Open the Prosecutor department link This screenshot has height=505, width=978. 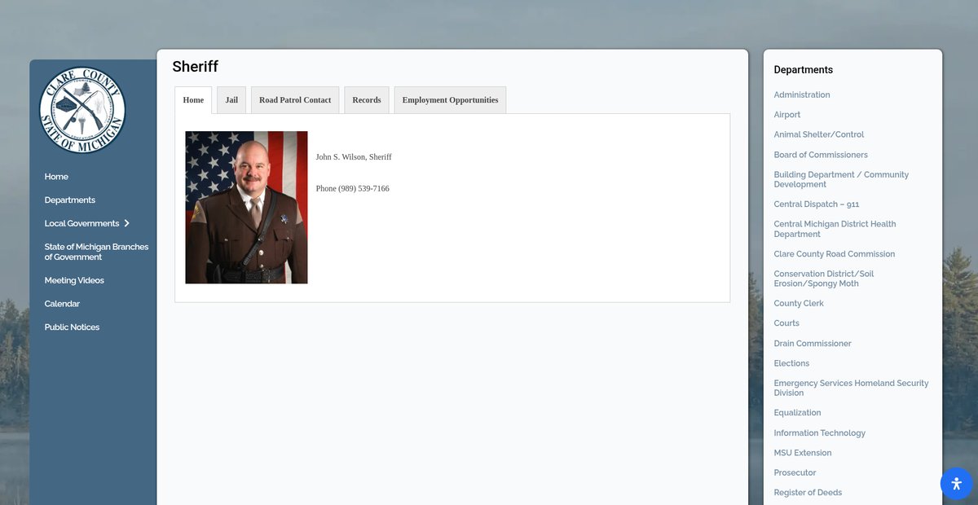tap(795, 473)
